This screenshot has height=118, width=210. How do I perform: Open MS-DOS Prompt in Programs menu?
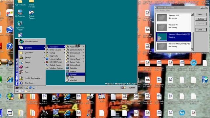tap(55, 62)
